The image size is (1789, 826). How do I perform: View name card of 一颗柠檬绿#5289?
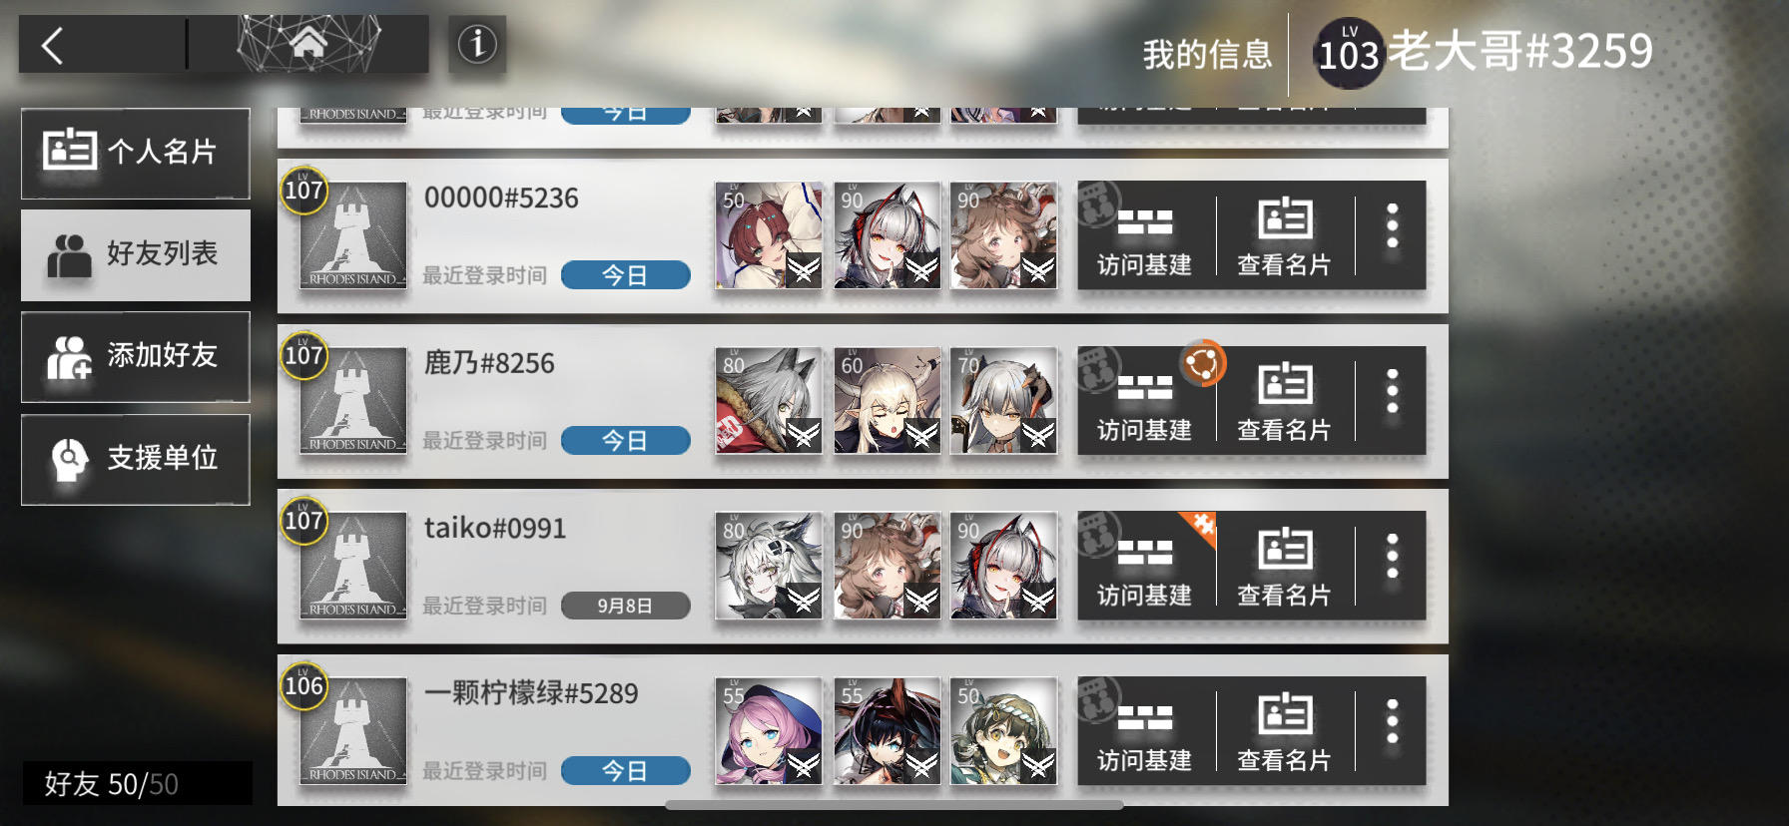1285,731
